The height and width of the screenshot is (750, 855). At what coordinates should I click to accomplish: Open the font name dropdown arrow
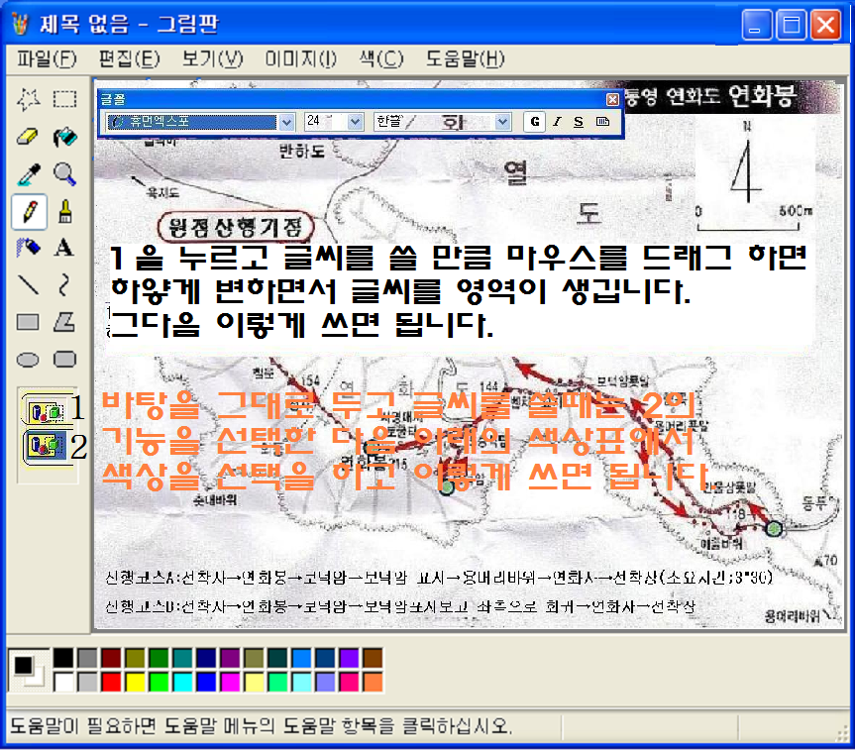pyautogui.click(x=287, y=122)
